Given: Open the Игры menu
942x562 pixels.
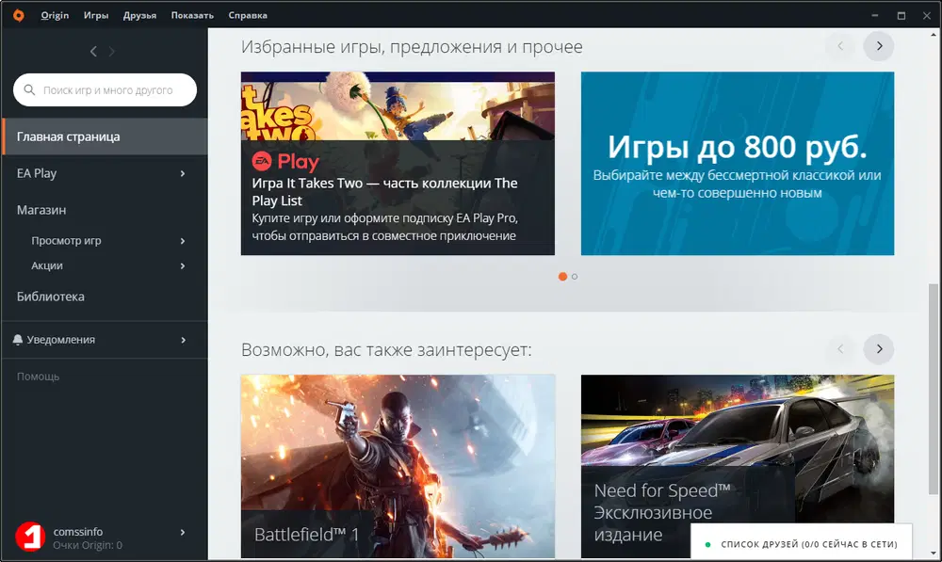Looking at the screenshot, I should 96,15.
